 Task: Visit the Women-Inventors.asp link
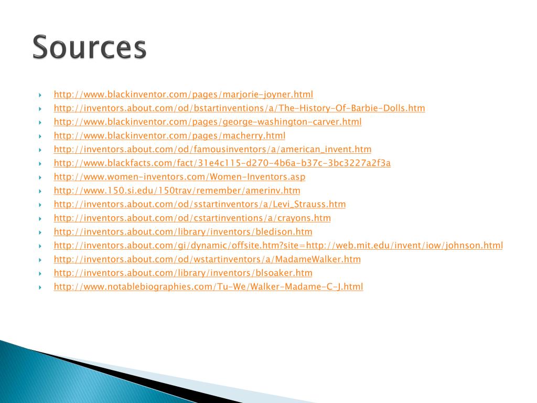[179, 177]
